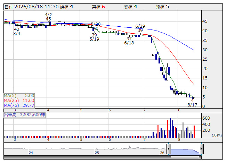Click the horizontal scrollbar track left of the thumb
Viewport: 227px width, 163px height.
coord(87,157)
